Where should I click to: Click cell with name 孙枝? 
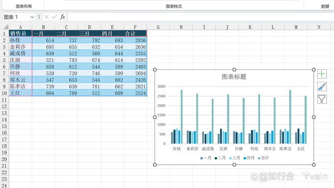20,40
